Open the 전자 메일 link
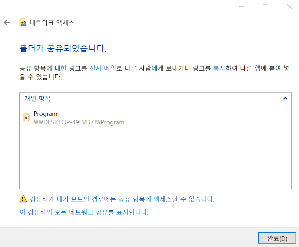The height and width of the screenshot is (247, 299). (103, 68)
